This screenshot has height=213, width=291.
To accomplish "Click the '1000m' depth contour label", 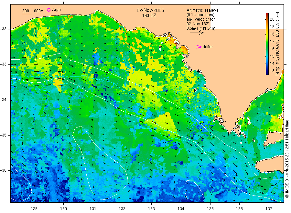I will click(38, 11).
